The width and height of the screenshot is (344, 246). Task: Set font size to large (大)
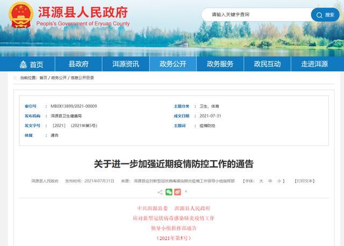click(262, 182)
